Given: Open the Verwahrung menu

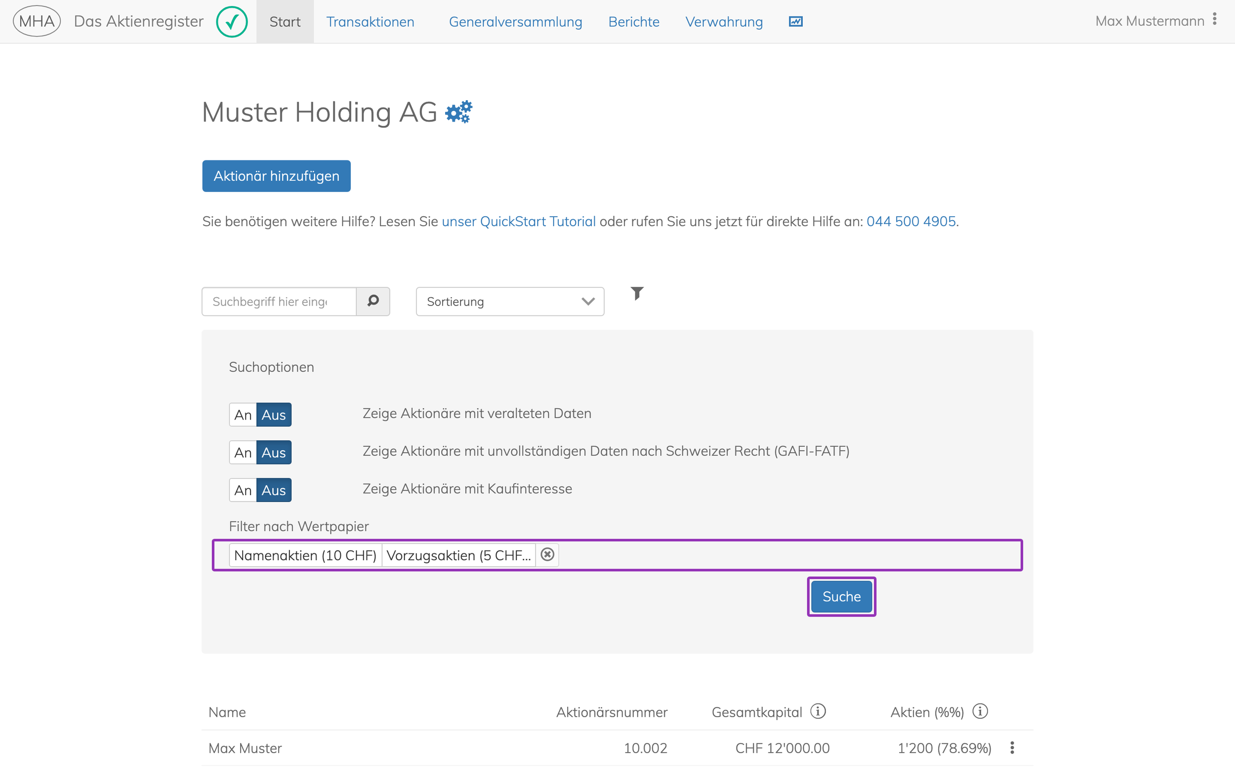Looking at the screenshot, I should [x=724, y=21].
